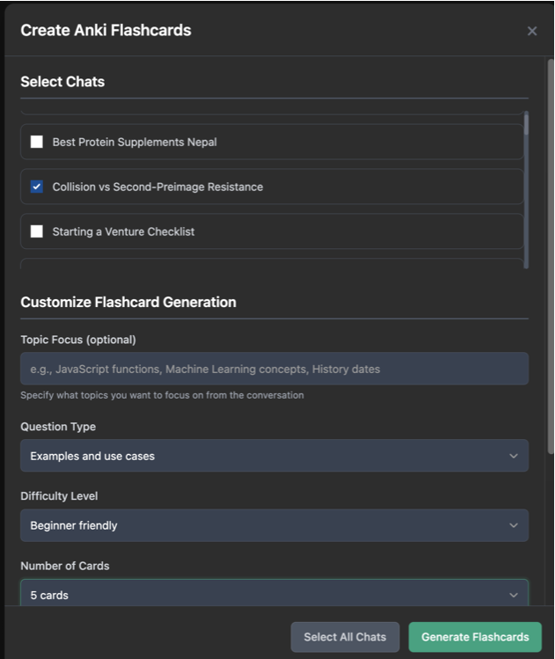Check the Best Protein Supplements Nepal checkbox
This screenshot has width=555, height=659.
click(37, 142)
